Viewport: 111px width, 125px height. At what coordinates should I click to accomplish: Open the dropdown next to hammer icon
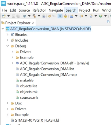(39, 16)
